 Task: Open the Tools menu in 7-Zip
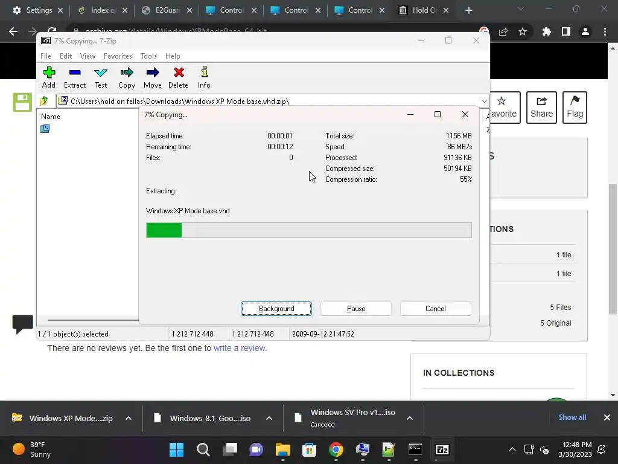pos(148,56)
